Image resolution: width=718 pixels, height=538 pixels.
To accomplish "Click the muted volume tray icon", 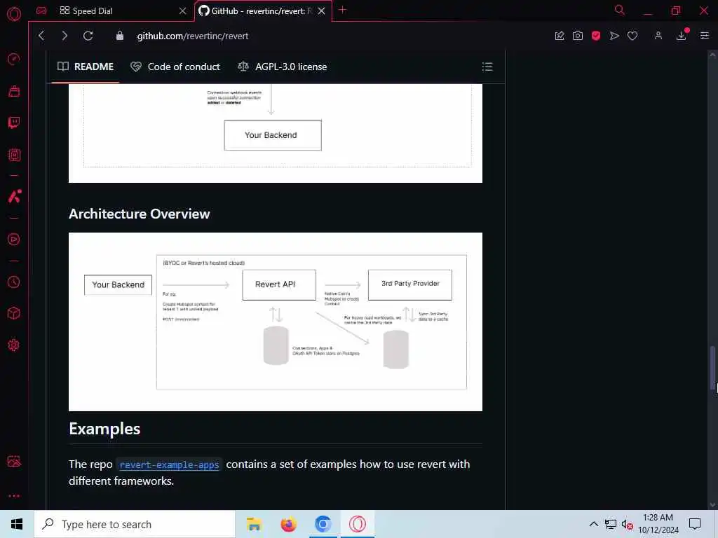I will point(627,525).
